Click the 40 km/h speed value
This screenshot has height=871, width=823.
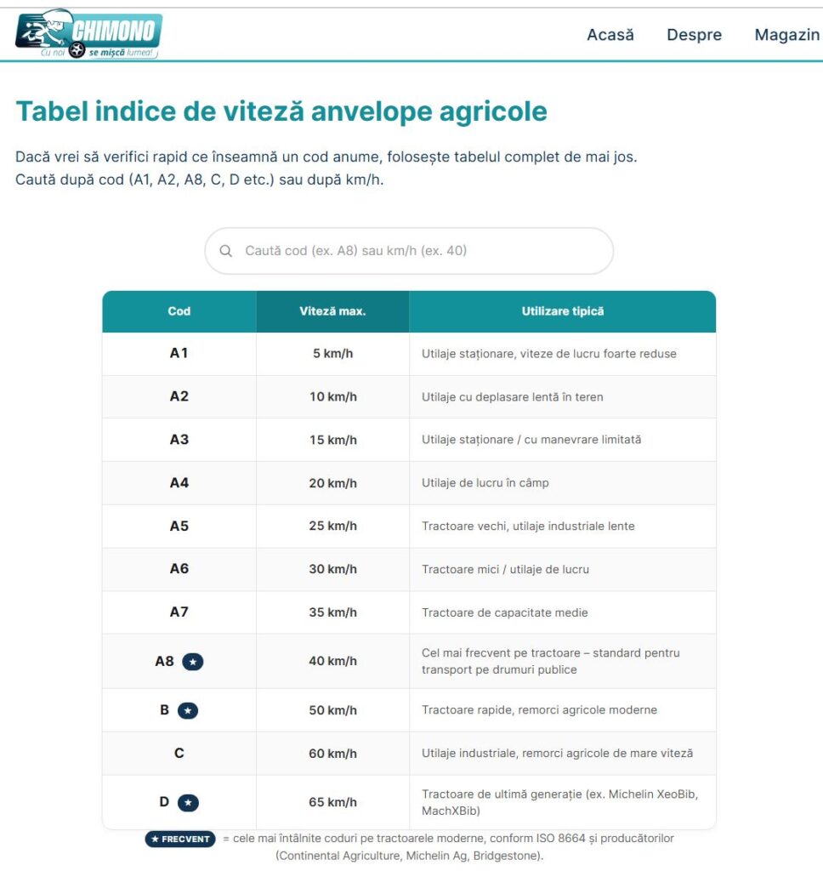click(x=332, y=661)
